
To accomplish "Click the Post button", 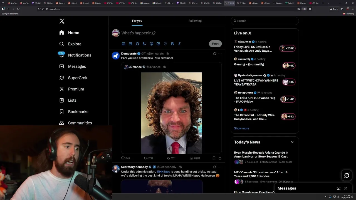I will click(215, 44).
